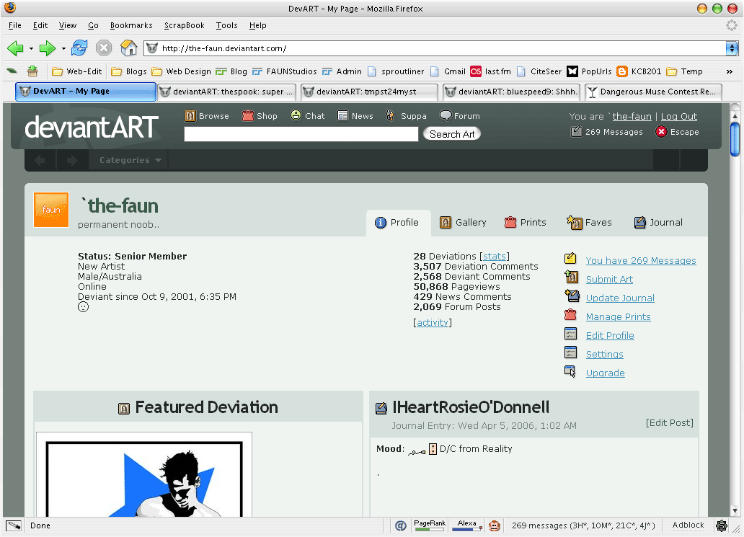
Task: Switch to the deviantART: thespook browser tab
Action: (227, 92)
